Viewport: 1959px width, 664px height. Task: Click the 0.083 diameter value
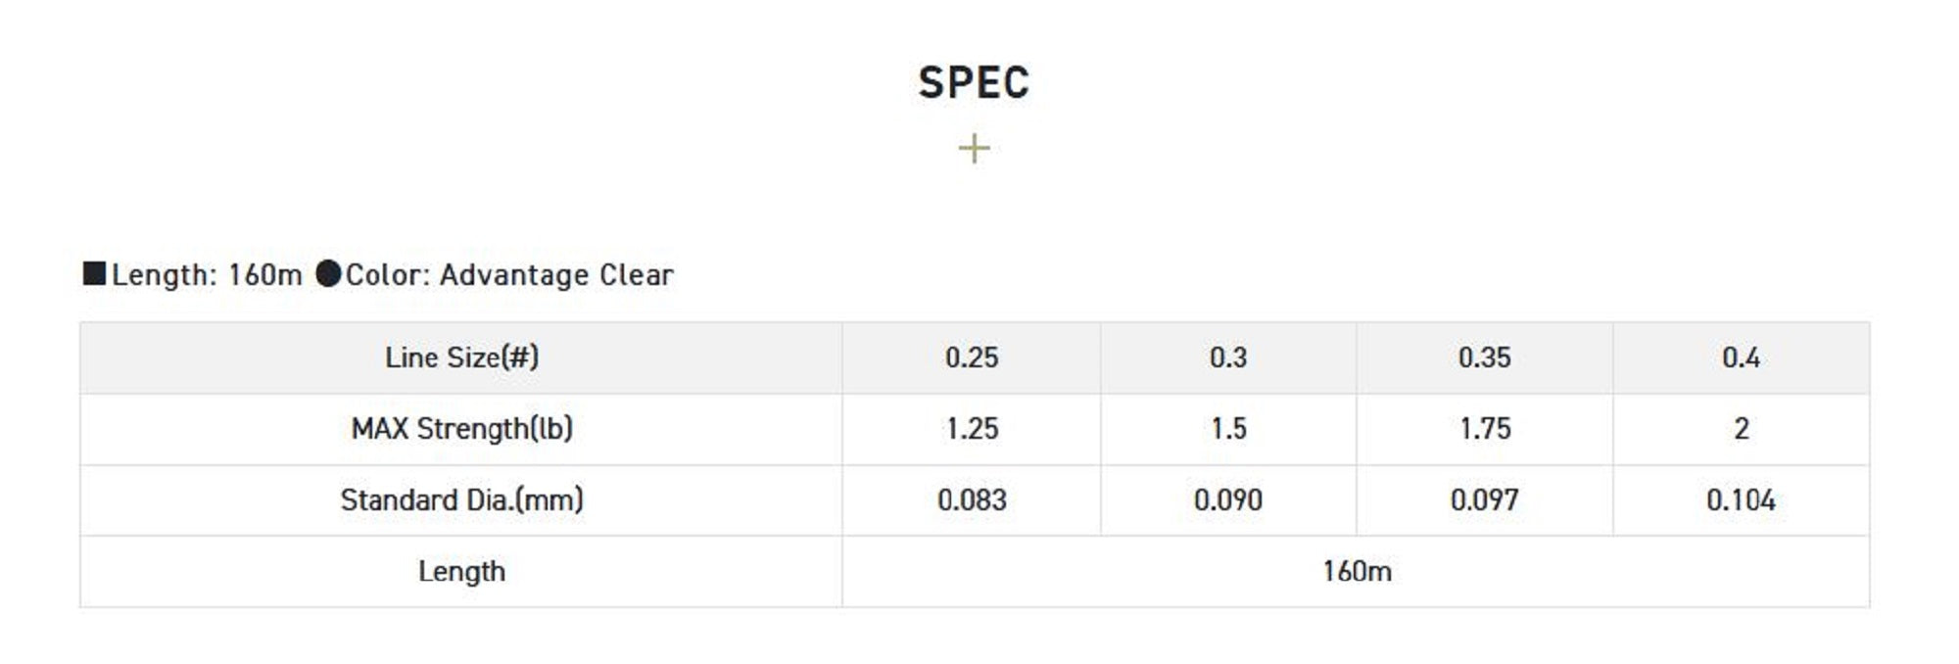972,500
